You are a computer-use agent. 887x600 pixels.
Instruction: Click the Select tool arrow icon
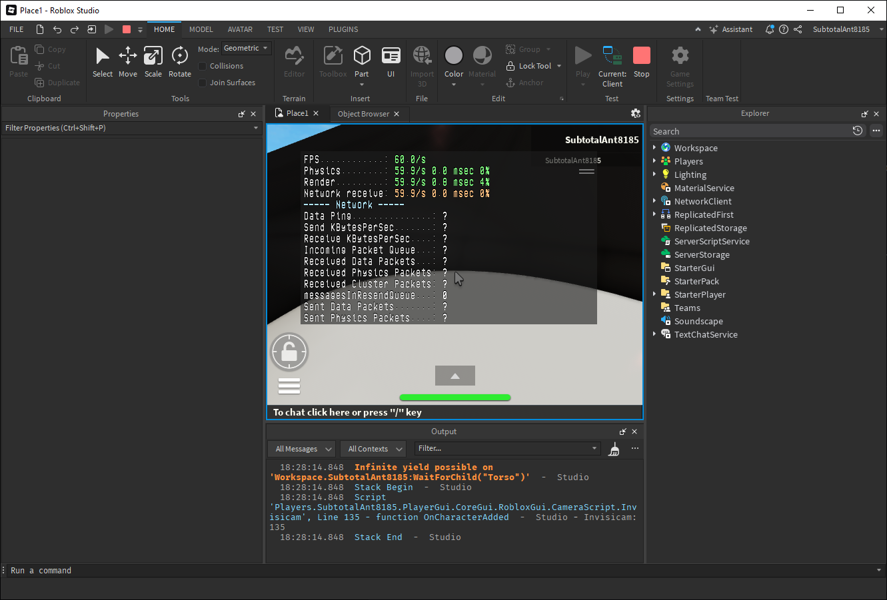(x=102, y=56)
